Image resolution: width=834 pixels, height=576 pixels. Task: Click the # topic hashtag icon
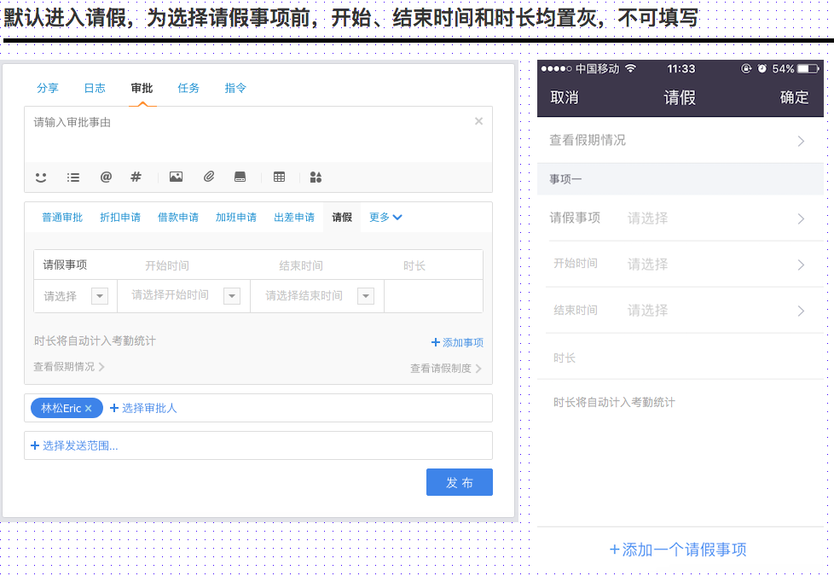[x=136, y=177]
